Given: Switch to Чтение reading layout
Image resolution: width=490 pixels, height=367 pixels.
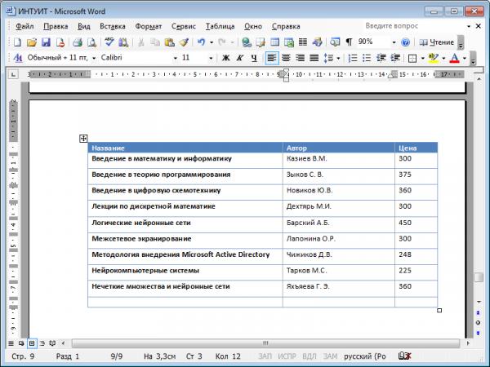Looking at the screenshot, I should (x=436, y=42).
